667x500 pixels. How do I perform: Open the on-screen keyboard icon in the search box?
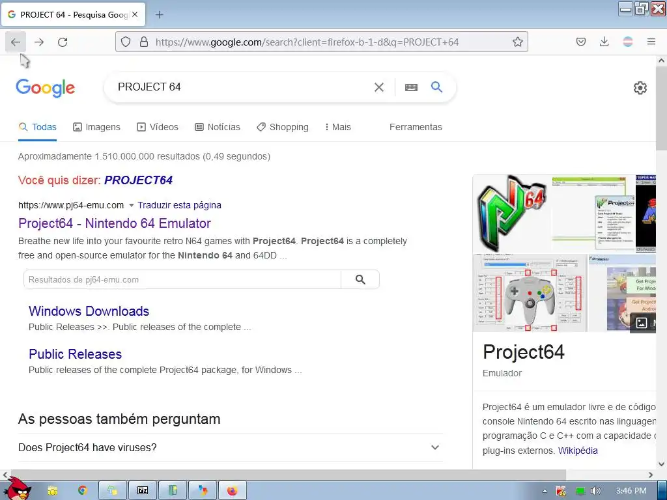[411, 88]
